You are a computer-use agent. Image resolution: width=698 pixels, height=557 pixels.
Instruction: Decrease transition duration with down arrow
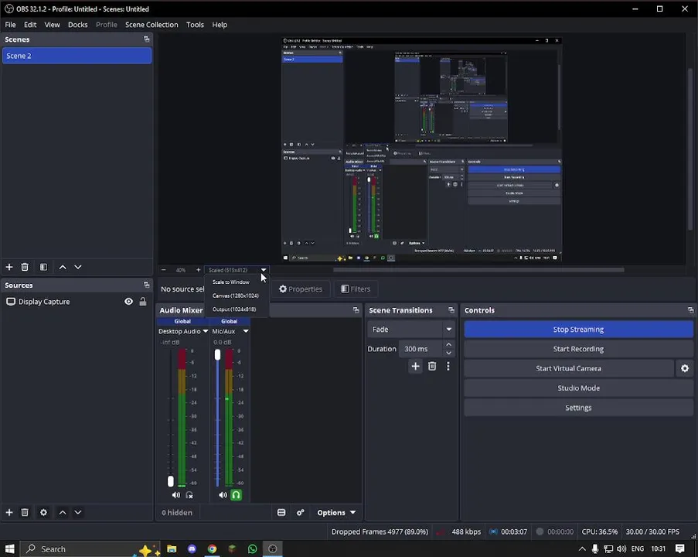[x=448, y=353]
